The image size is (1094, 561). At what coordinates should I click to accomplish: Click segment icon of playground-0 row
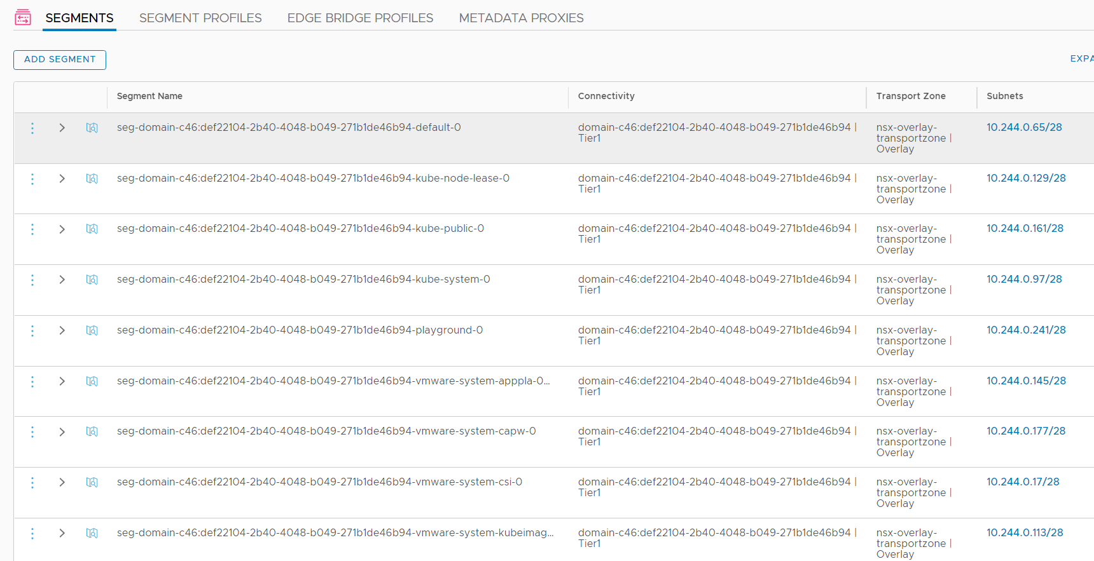click(x=92, y=330)
